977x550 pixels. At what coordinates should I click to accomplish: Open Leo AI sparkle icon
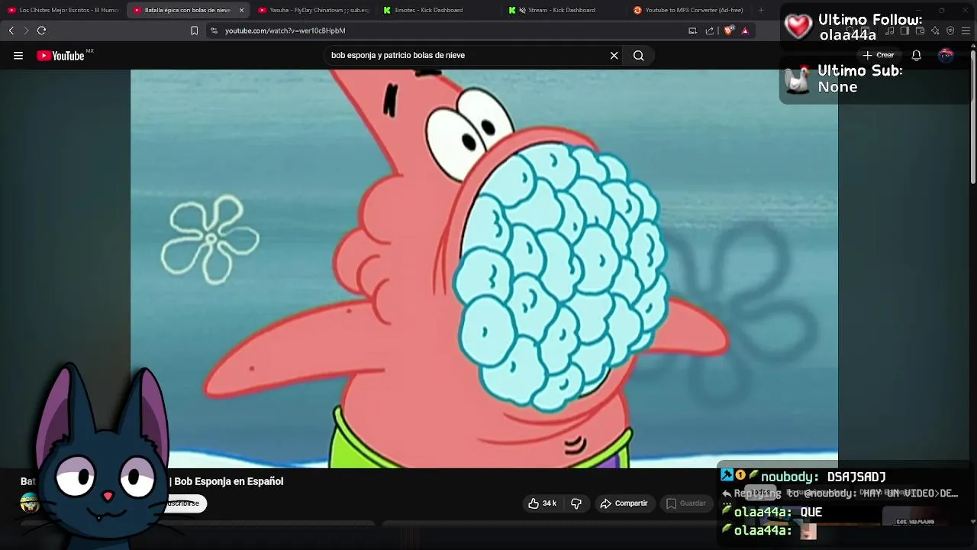coord(935,31)
